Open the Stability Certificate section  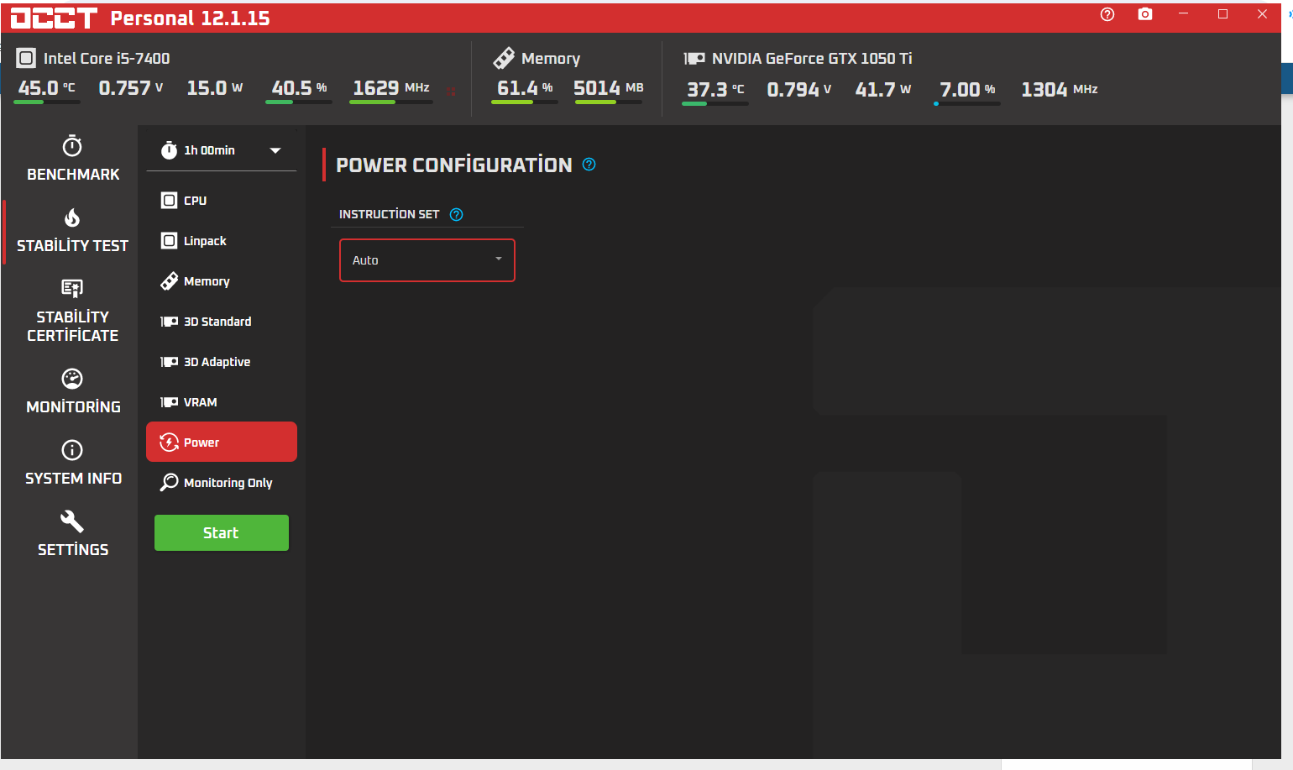[73, 311]
